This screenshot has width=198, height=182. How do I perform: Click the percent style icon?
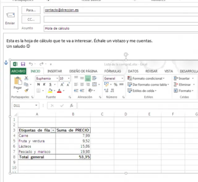(x=115, y=84)
